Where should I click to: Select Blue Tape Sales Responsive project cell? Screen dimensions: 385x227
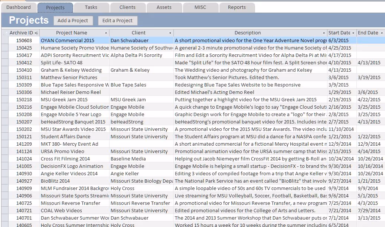(x=74, y=85)
